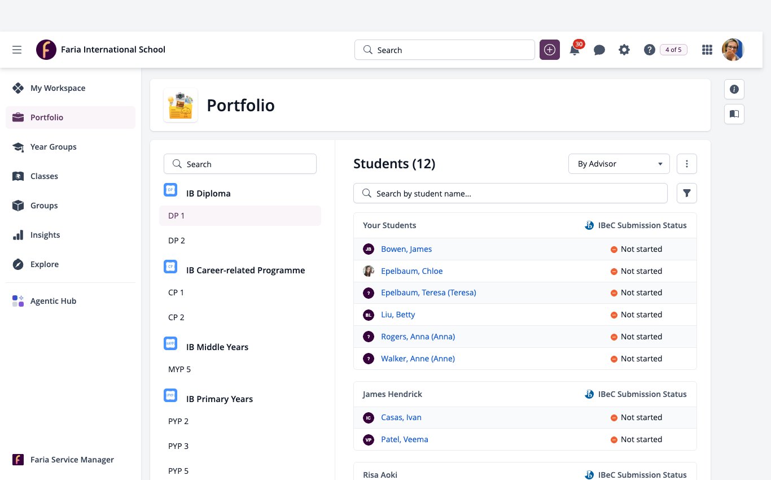Click Chloe Epelbaum's profile photo thumbnail
This screenshot has height=480, width=771.
click(x=369, y=271)
